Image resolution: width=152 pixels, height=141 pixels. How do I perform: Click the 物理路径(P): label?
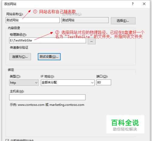(x=18, y=35)
